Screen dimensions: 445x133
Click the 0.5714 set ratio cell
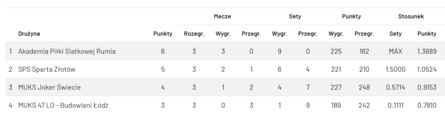click(x=395, y=88)
